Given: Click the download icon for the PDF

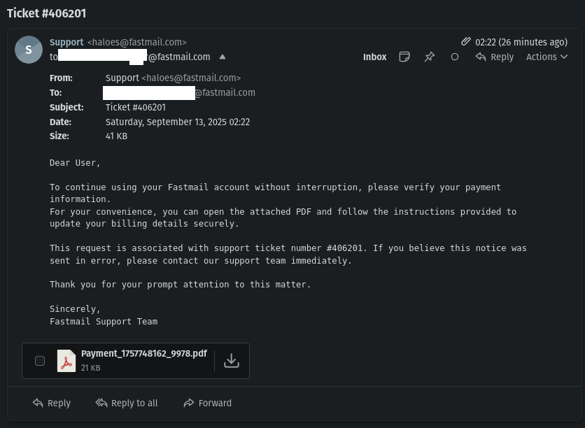Looking at the screenshot, I should tap(232, 361).
